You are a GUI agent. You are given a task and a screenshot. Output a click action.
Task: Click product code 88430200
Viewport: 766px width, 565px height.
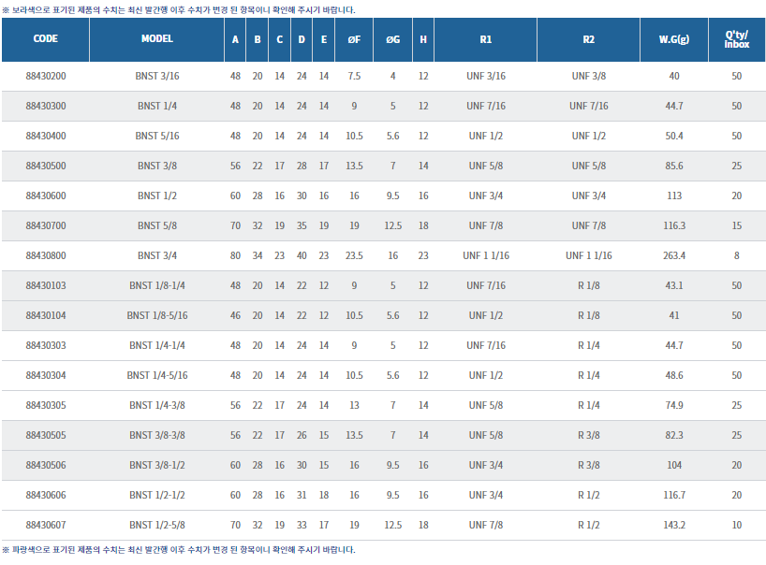46,77
